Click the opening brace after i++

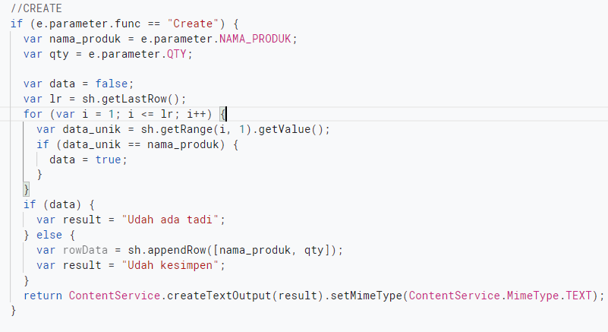coord(223,114)
